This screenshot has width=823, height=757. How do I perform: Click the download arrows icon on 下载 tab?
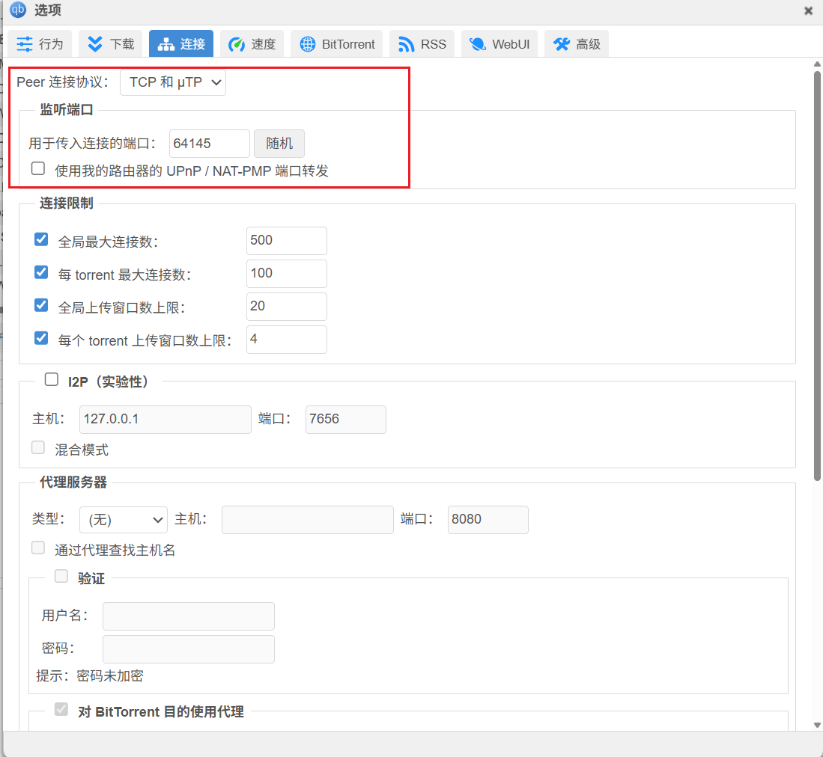(95, 44)
